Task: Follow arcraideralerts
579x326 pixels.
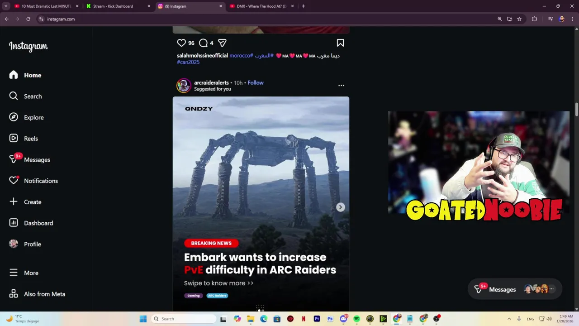Action: pos(256,83)
